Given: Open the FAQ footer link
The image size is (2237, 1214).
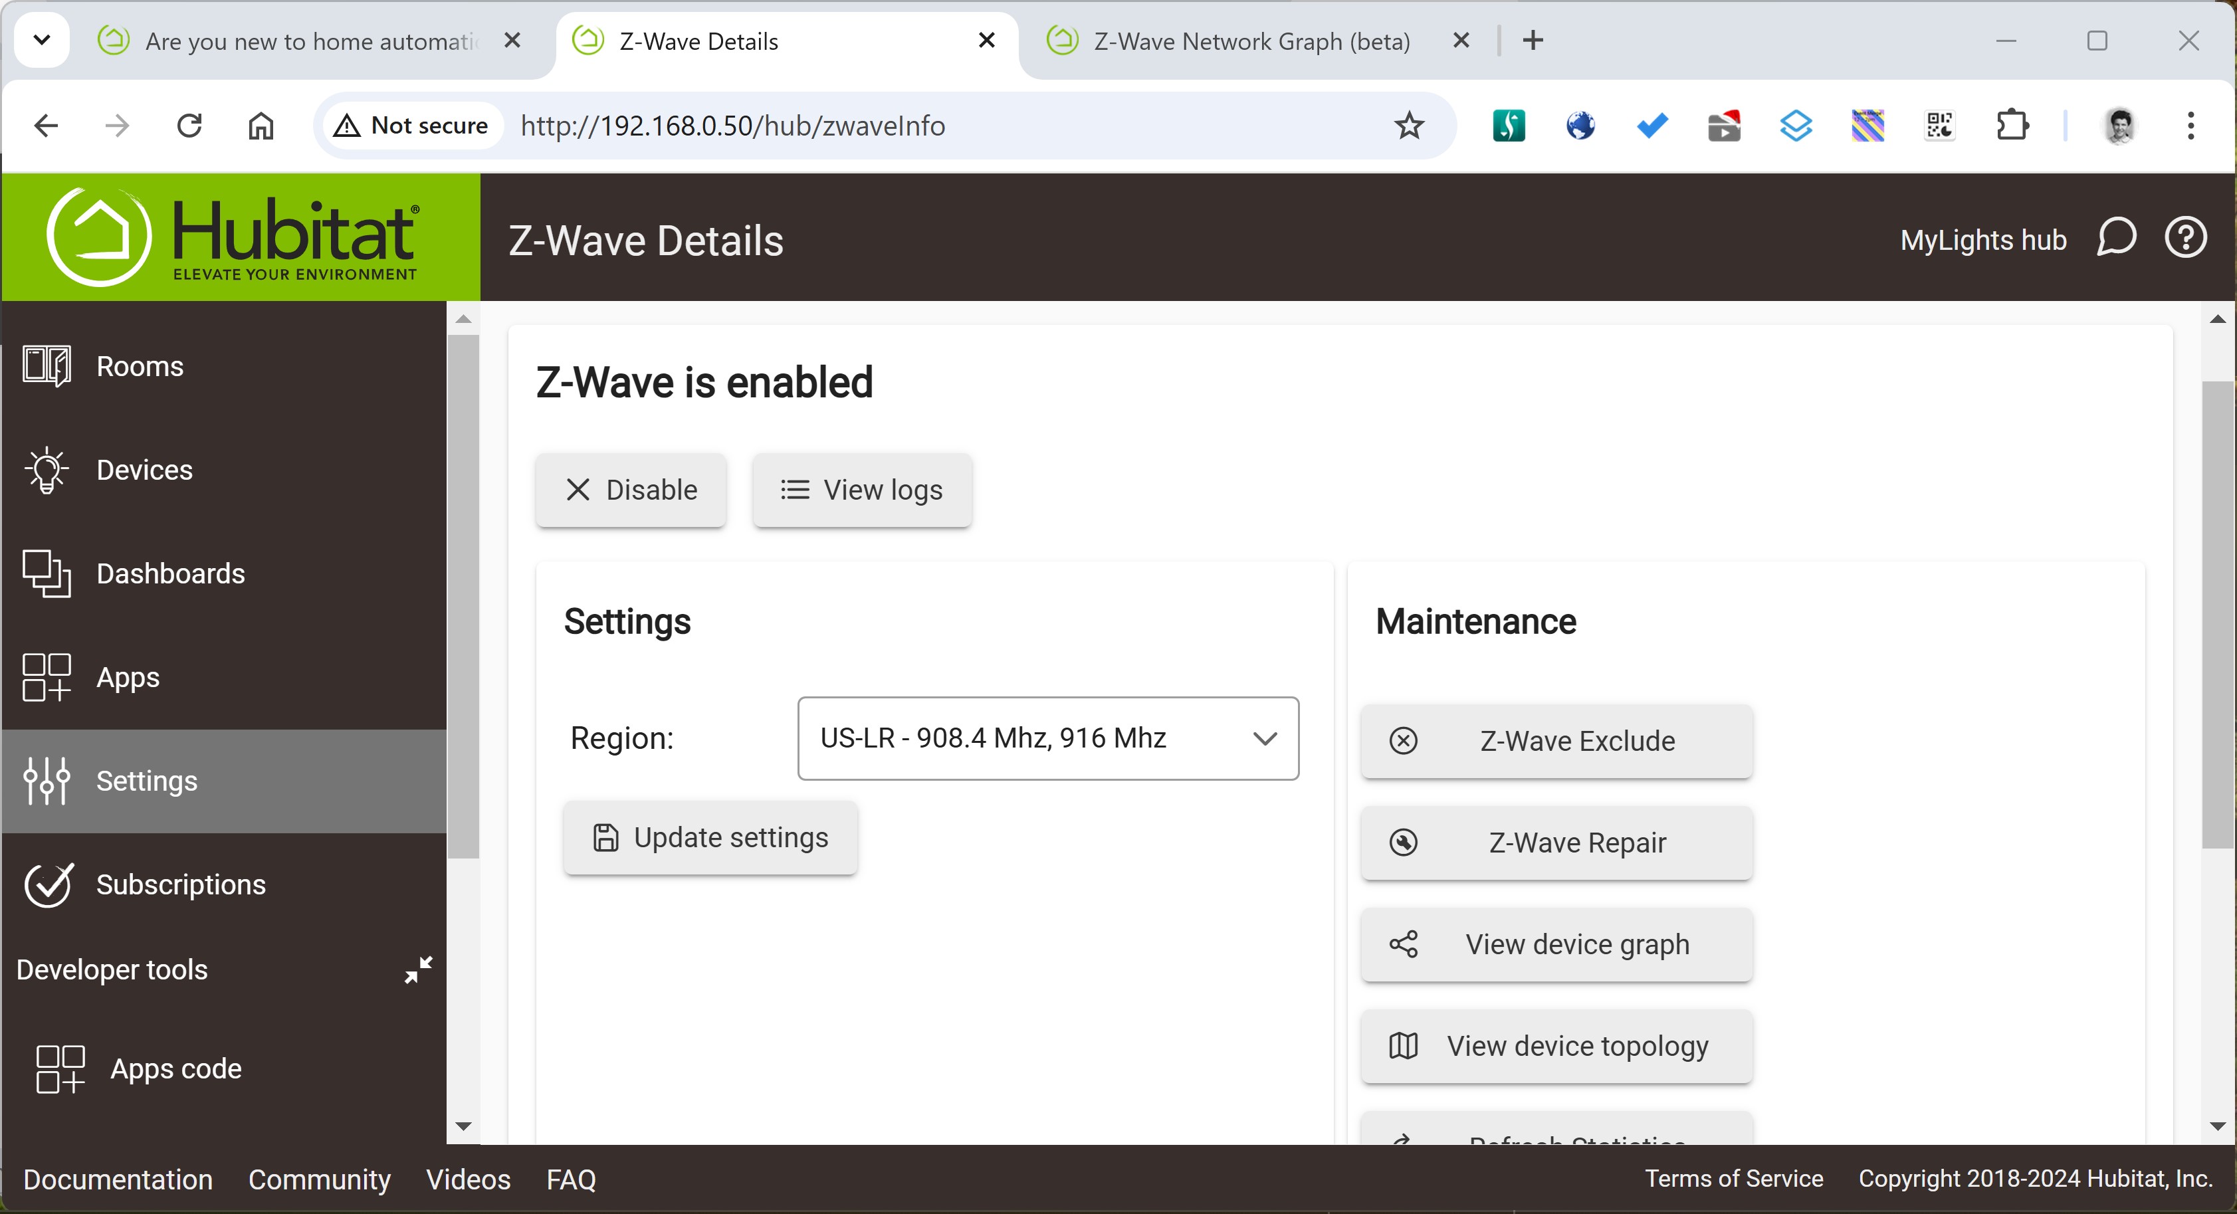Looking at the screenshot, I should 572,1179.
